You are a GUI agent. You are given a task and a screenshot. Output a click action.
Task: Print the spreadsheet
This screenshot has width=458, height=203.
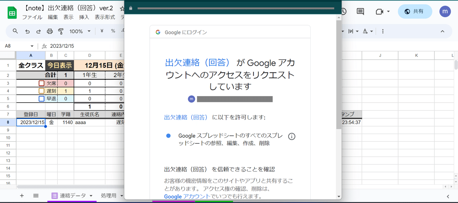coord(50,31)
